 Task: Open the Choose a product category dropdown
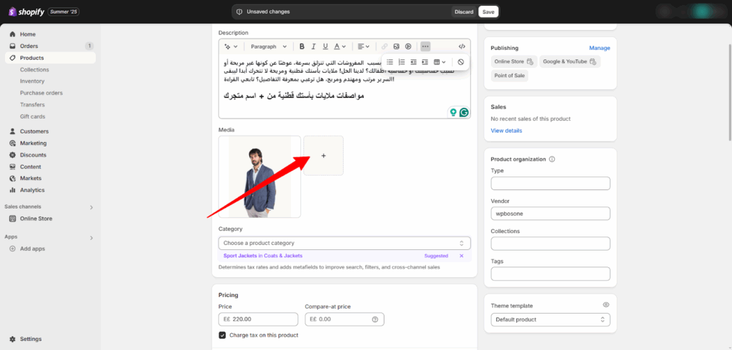(x=345, y=243)
